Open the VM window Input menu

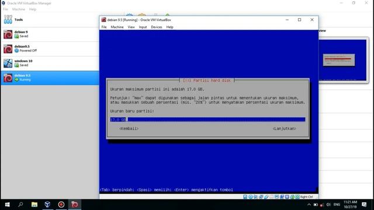(x=143, y=27)
